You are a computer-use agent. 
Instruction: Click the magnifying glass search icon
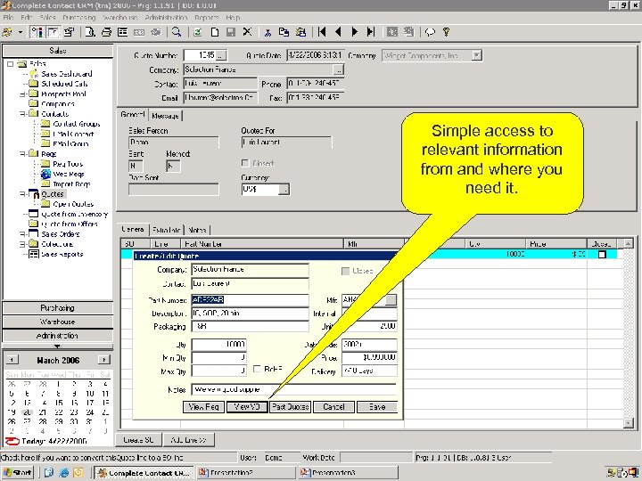pyautogui.click(x=177, y=32)
